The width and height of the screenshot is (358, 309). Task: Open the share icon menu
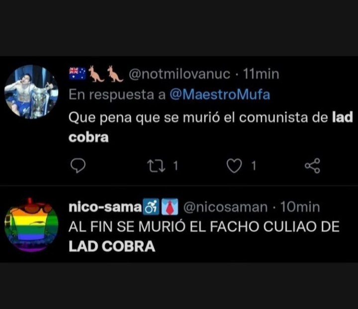(x=312, y=166)
